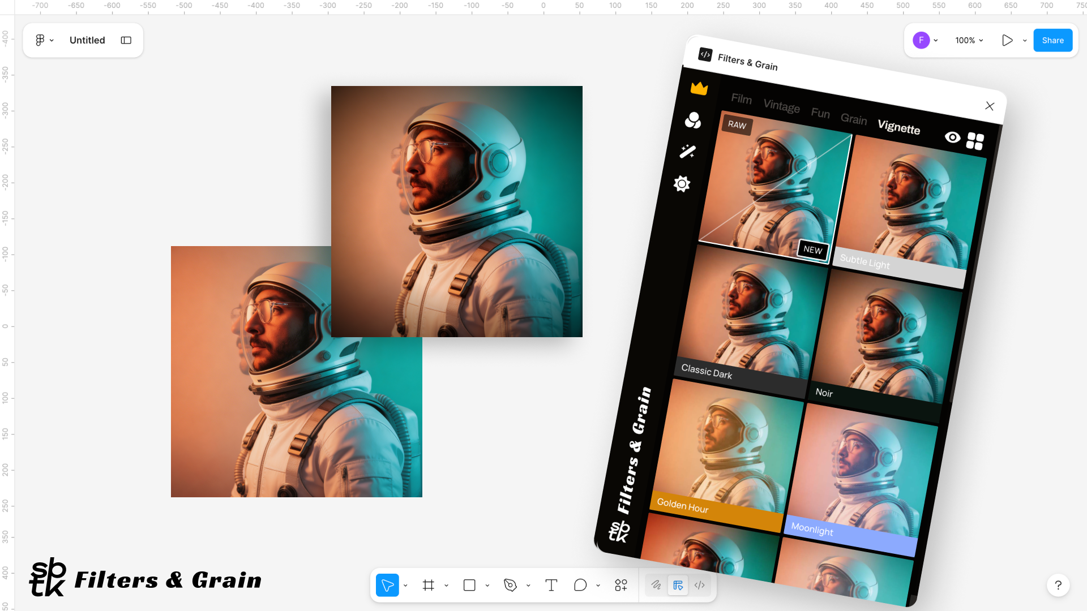The height and width of the screenshot is (611, 1087).
Task: Open the color filters circles icon
Action: click(x=693, y=120)
